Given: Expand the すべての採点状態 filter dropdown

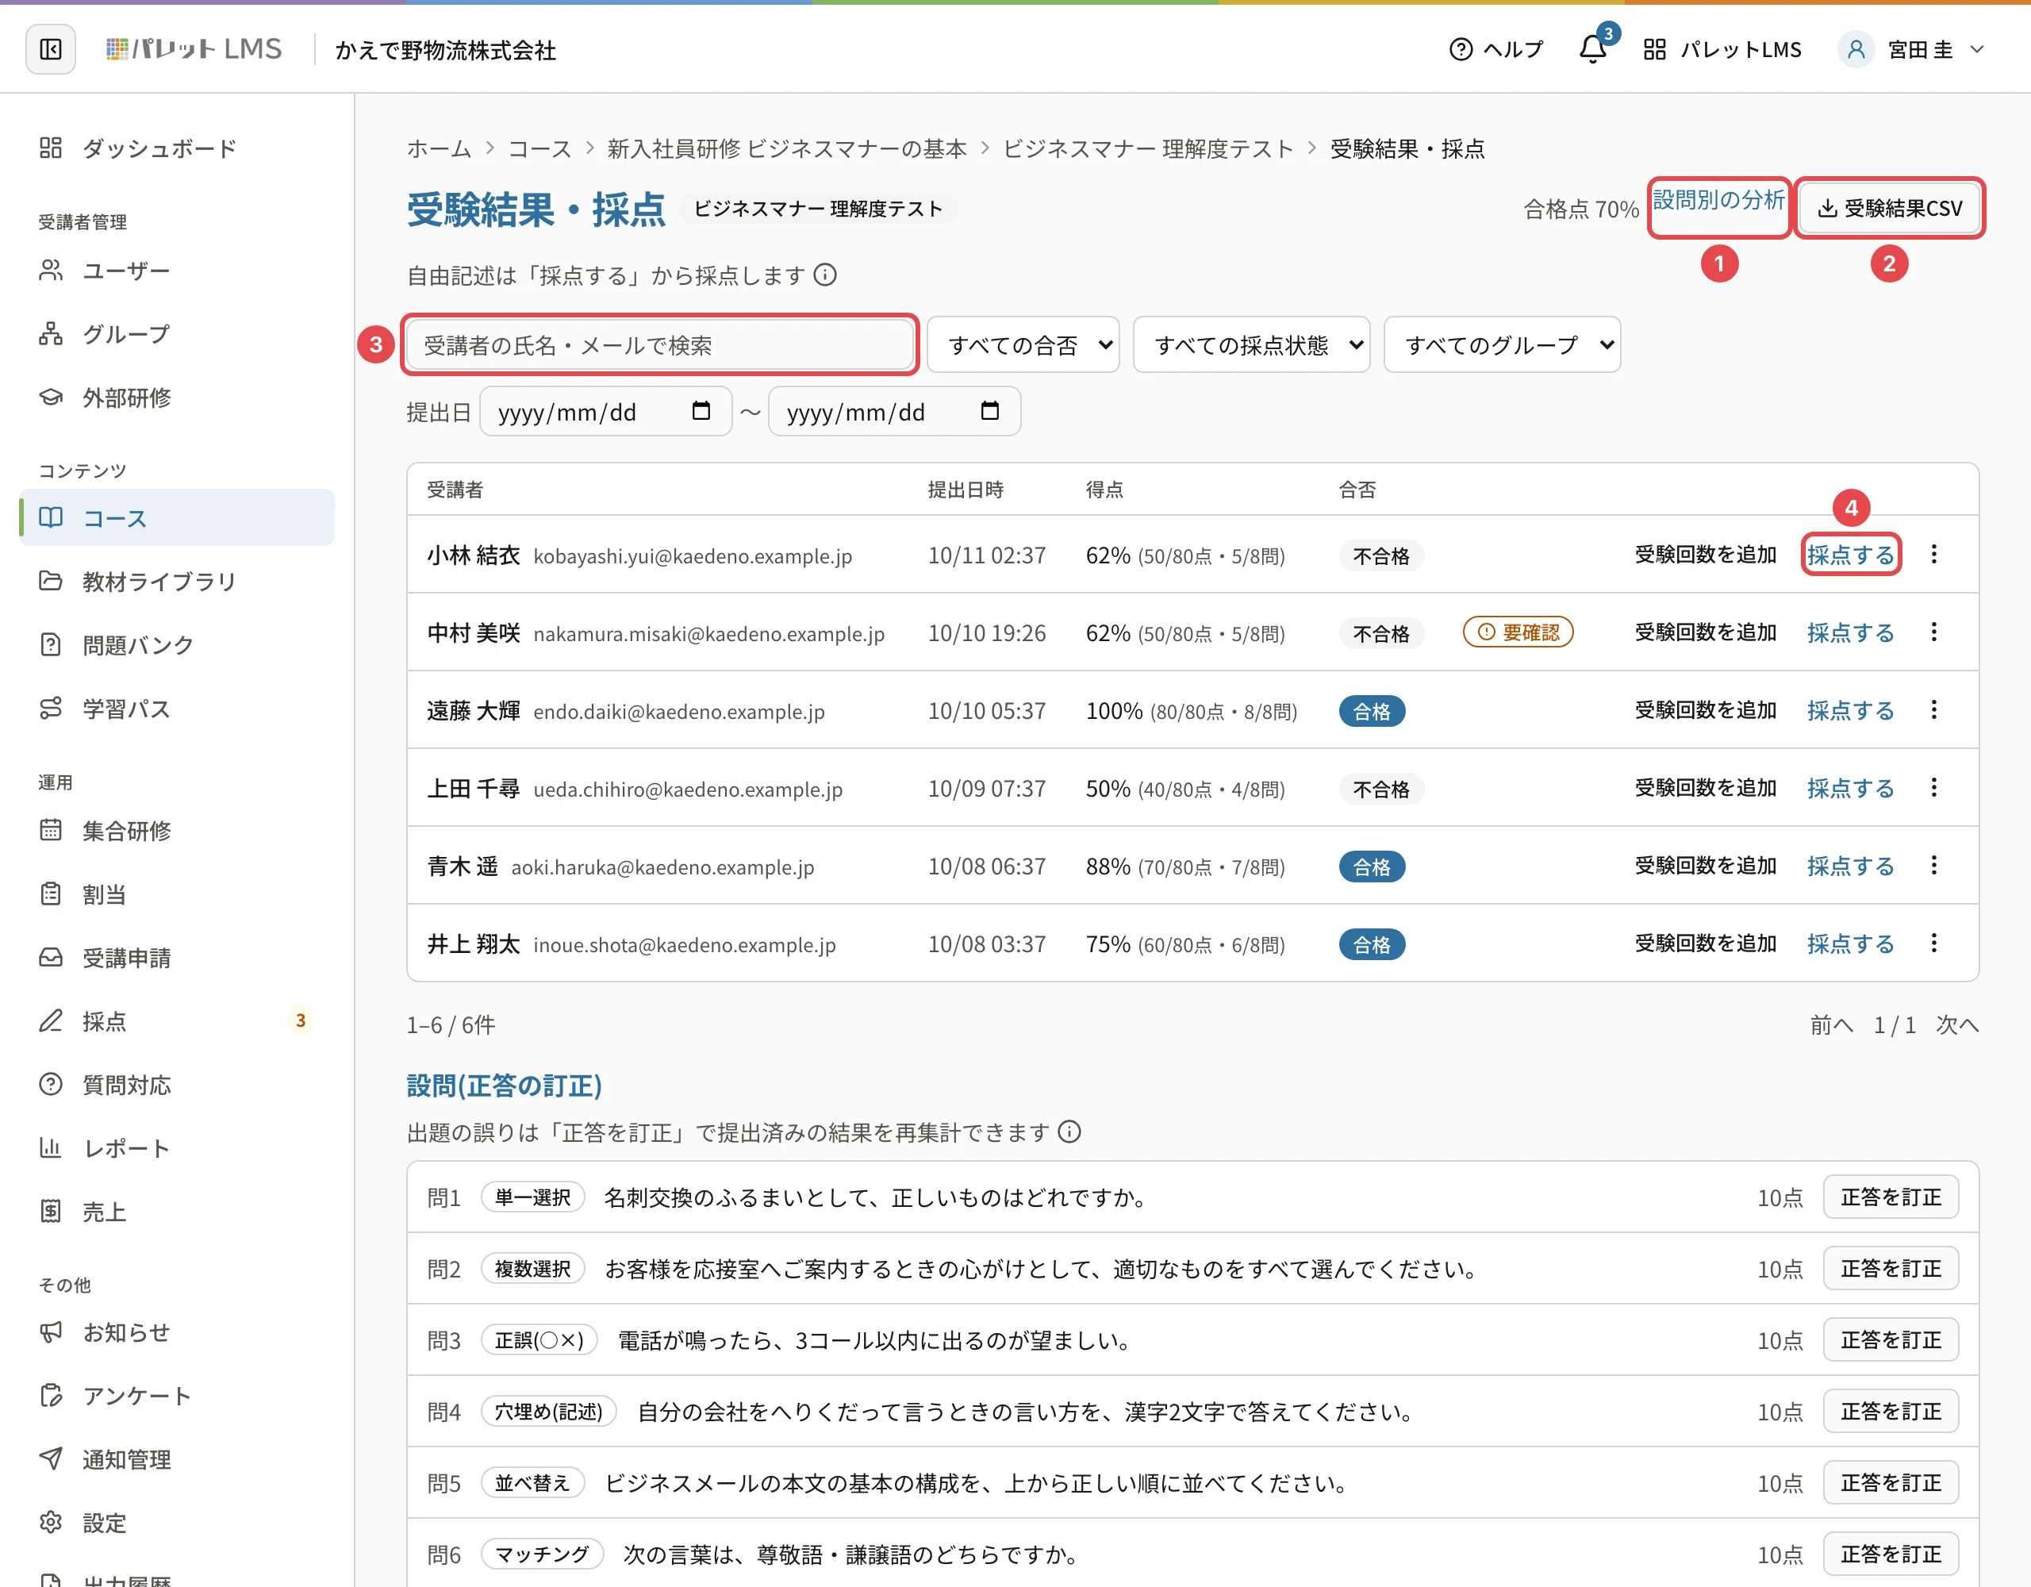Looking at the screenshot, I should 1251,345.
